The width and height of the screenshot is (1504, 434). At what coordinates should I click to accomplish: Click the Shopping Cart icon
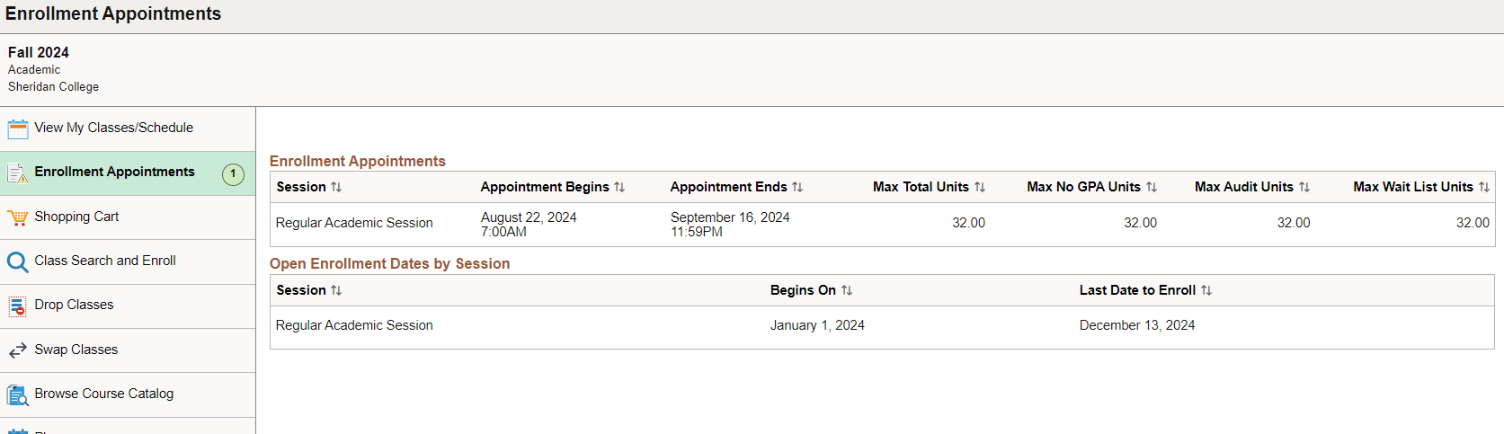(18, 217)
